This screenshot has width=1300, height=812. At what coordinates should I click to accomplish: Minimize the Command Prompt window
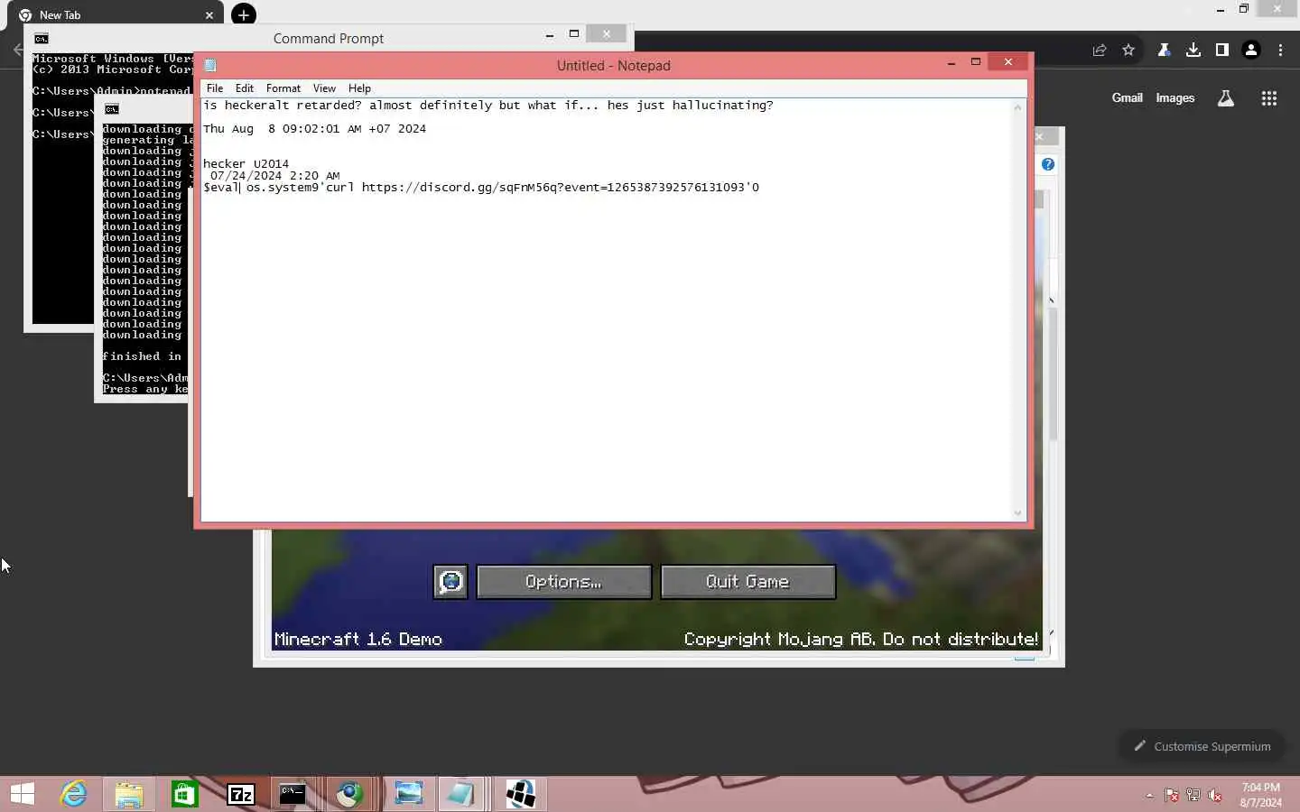550,34
